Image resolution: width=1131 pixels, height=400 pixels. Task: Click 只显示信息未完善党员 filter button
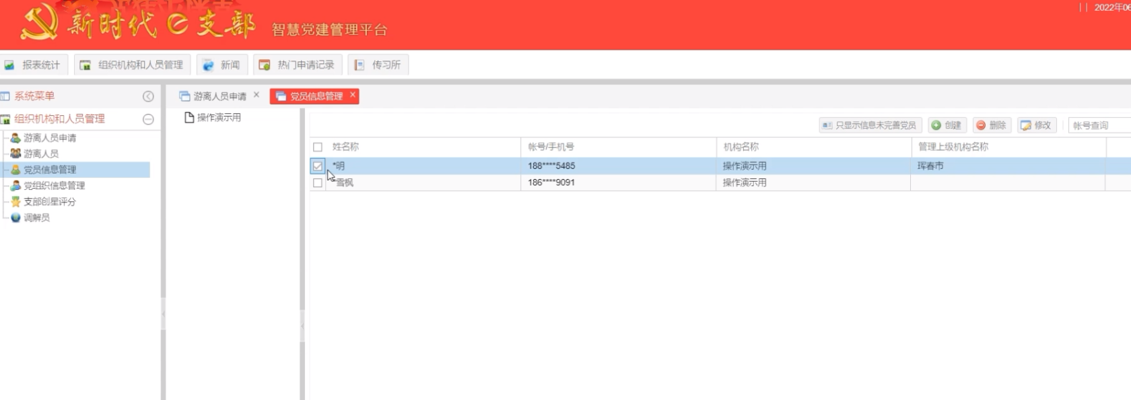tap(869, 125)
